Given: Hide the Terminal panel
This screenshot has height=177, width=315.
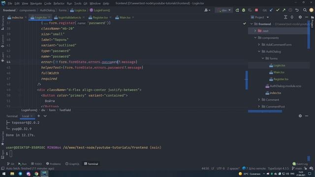Looking at the screenshot, I should 307,116.
